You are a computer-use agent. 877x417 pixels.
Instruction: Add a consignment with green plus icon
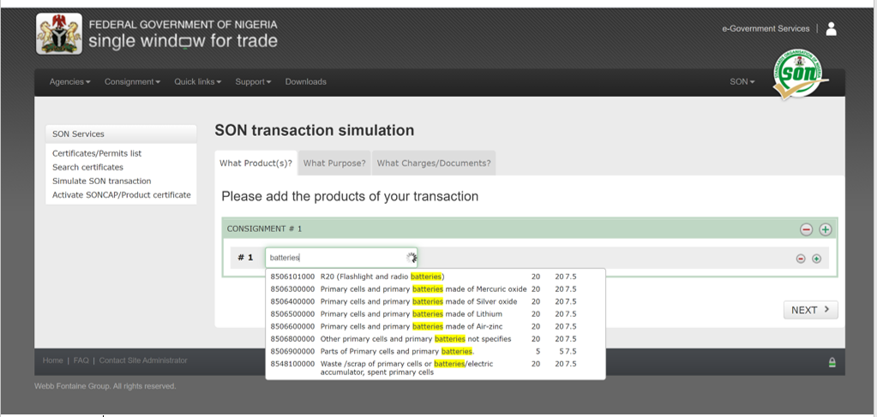[825, 229]
